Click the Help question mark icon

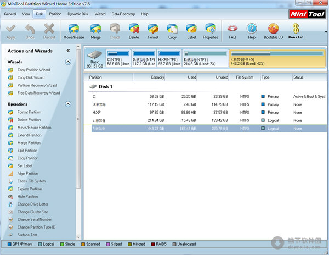click(x=252, y=29)
